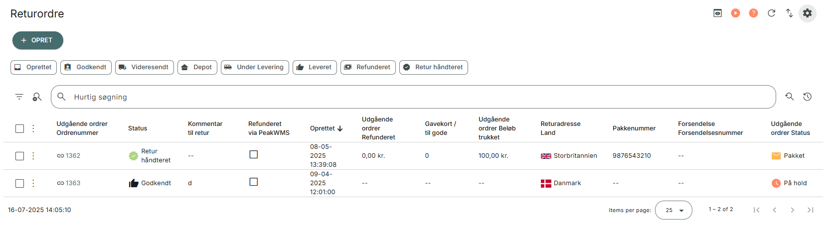Open the search history clock icon
The height and width of the screenshot is (228, 825).
point(807,97)
